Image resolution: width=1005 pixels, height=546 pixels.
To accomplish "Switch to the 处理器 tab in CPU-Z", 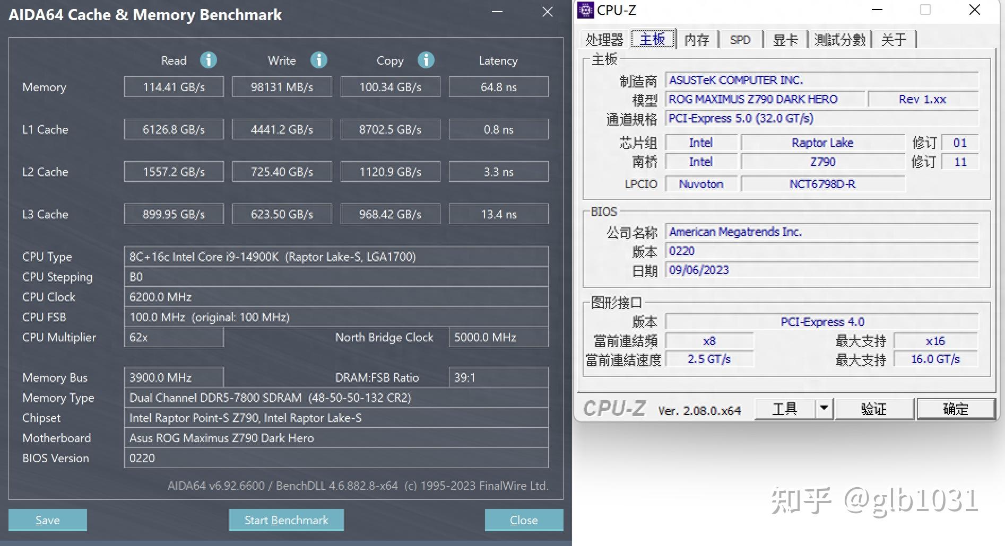I will 604,40.
